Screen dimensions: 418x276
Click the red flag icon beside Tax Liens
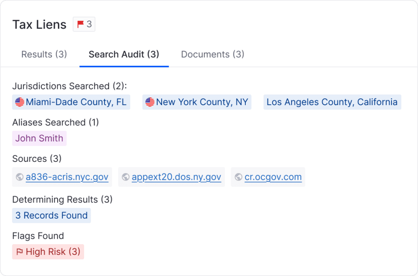click(x=80, y=24)
